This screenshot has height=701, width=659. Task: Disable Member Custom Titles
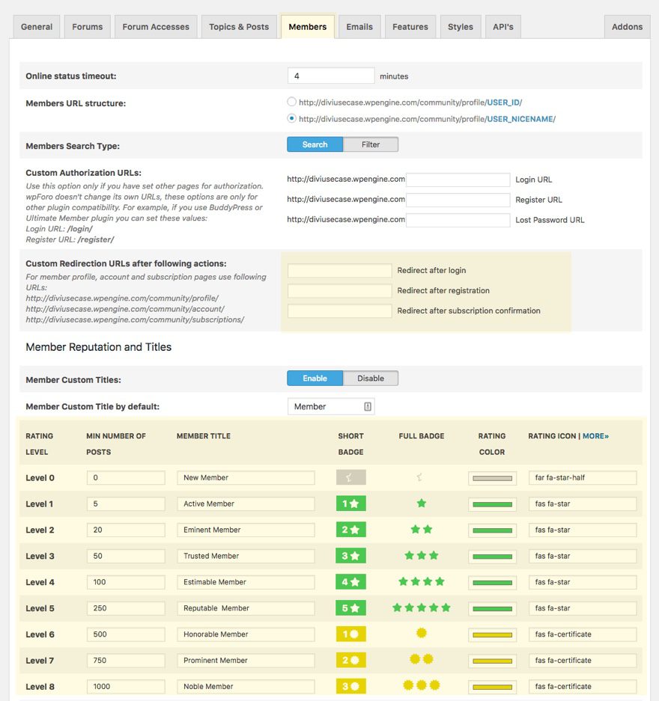(371, 379)
